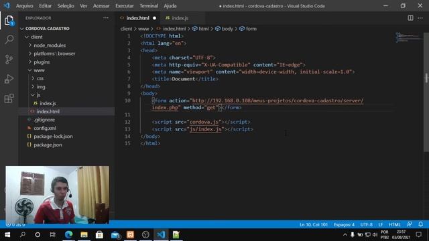Viewport: 429px width, 241px height.
Task: Change UTF-8 encoding in status bar
Action: click(x=367, y=225)
